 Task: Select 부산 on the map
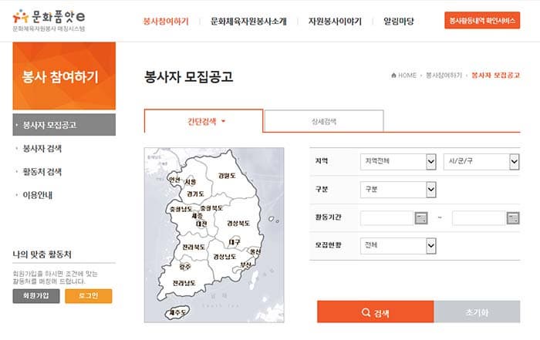coord(246,264)
